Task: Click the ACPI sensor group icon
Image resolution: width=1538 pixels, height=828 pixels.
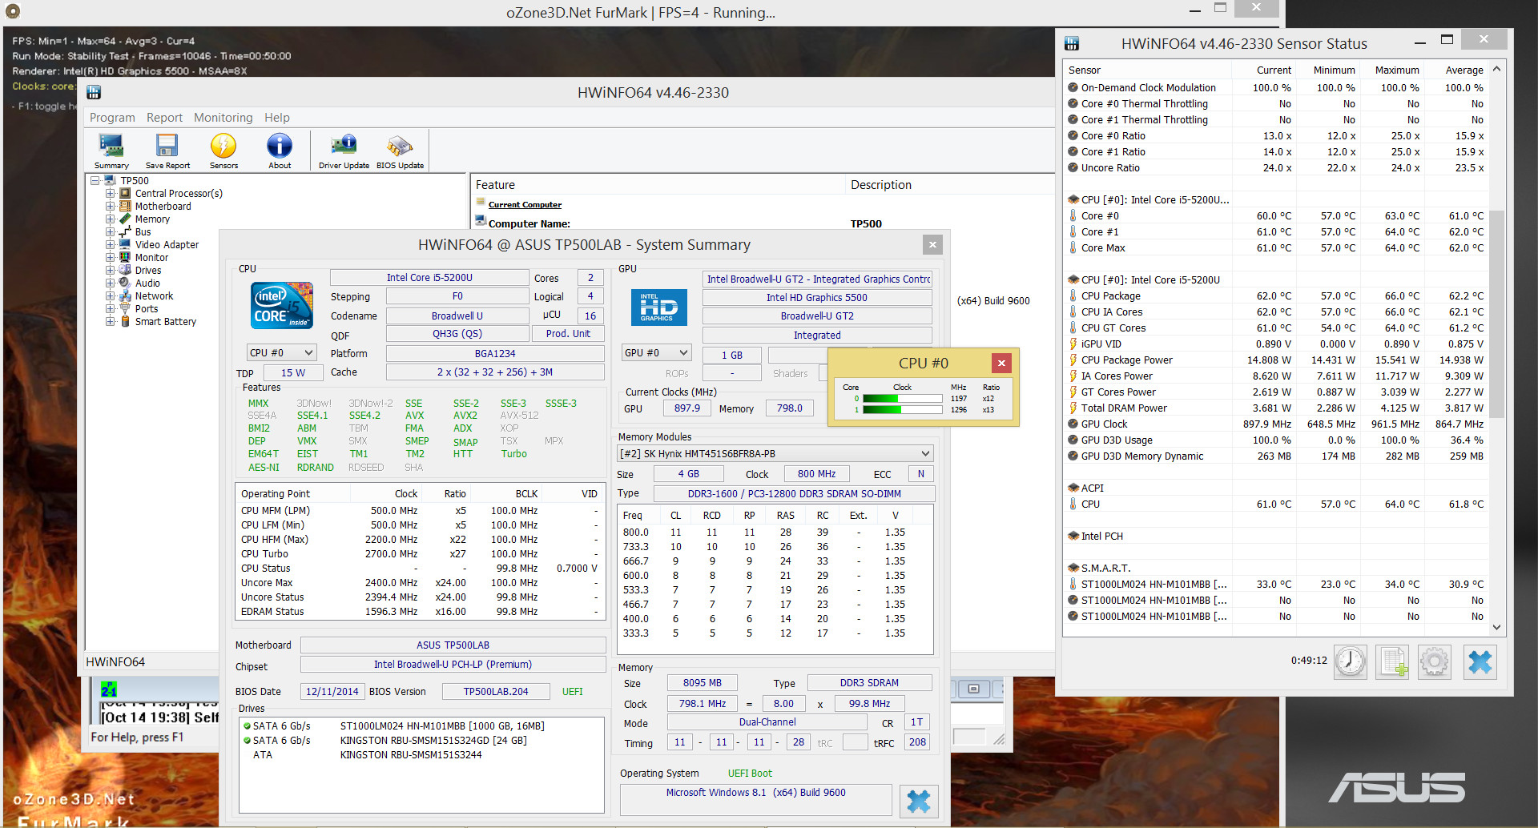Action: (1073, 488)
